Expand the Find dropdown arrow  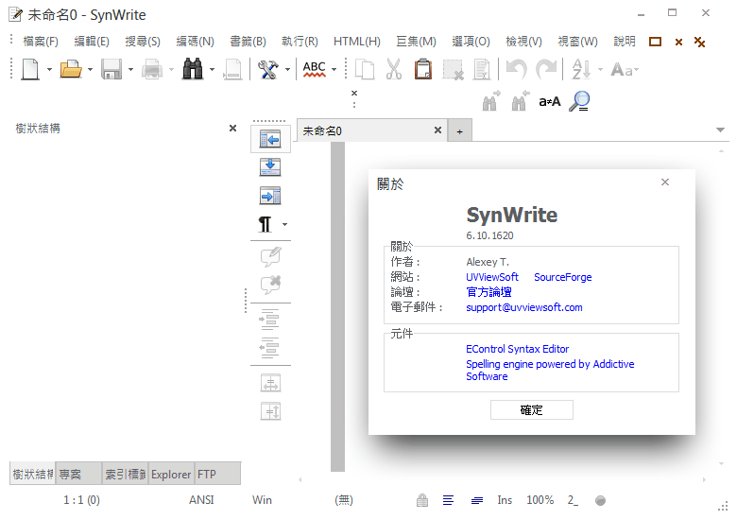[x=212, y=70]
